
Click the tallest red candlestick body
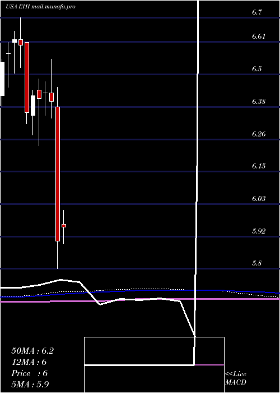pos(58,174)
